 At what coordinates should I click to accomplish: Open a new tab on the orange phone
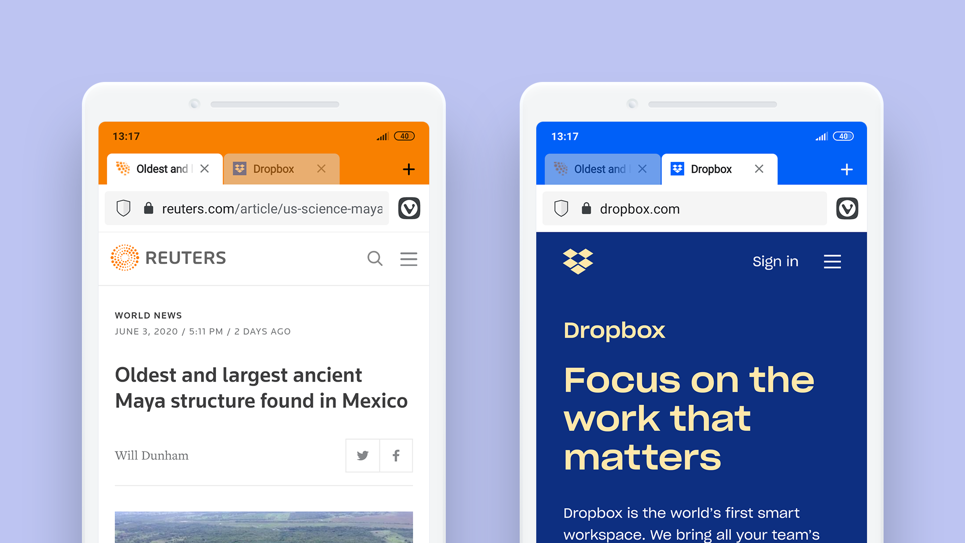point(409,169)
